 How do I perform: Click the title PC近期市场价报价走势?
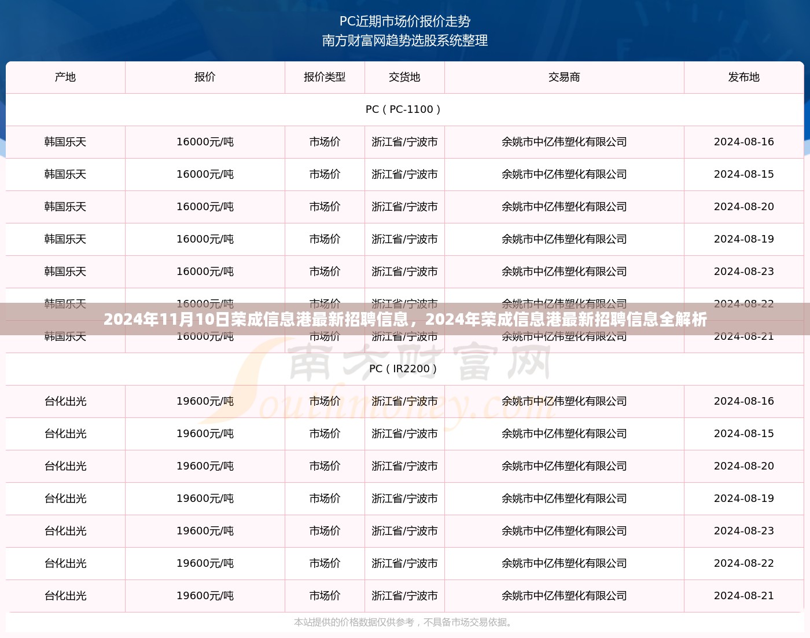click(405, 21)
